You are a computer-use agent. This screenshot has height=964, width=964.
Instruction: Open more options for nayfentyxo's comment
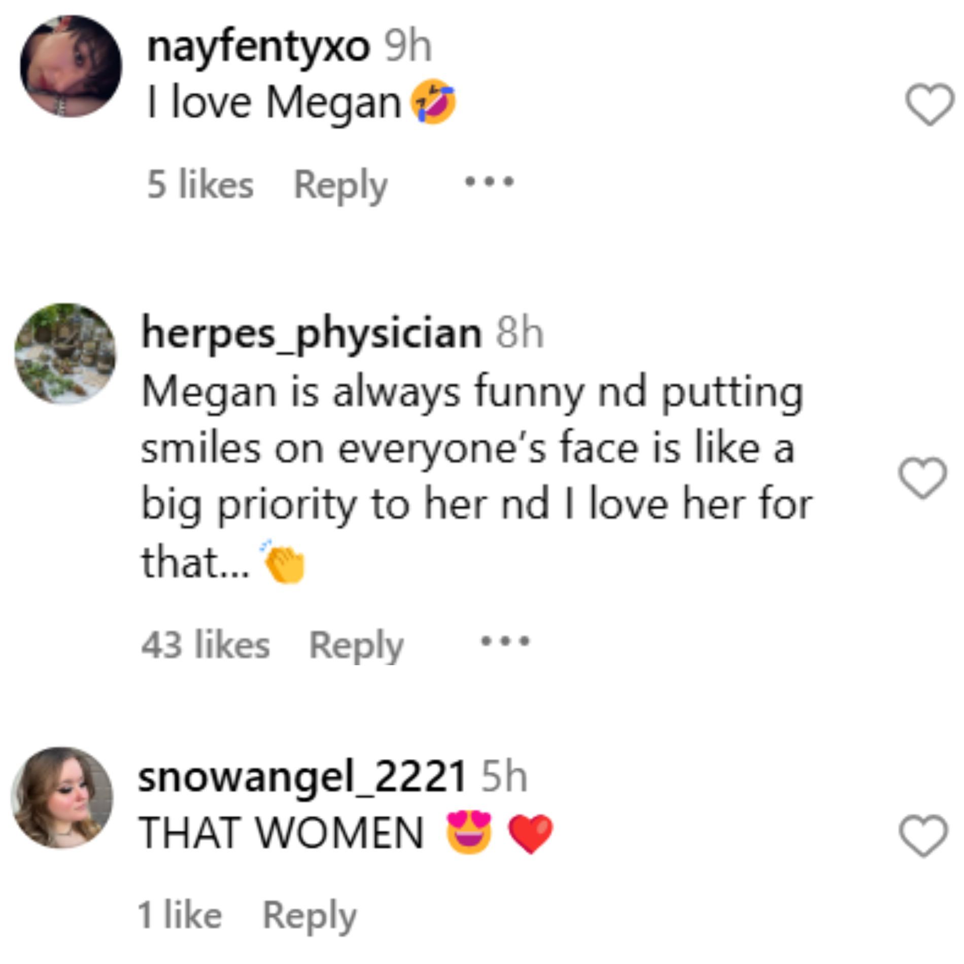pos(490,181)
